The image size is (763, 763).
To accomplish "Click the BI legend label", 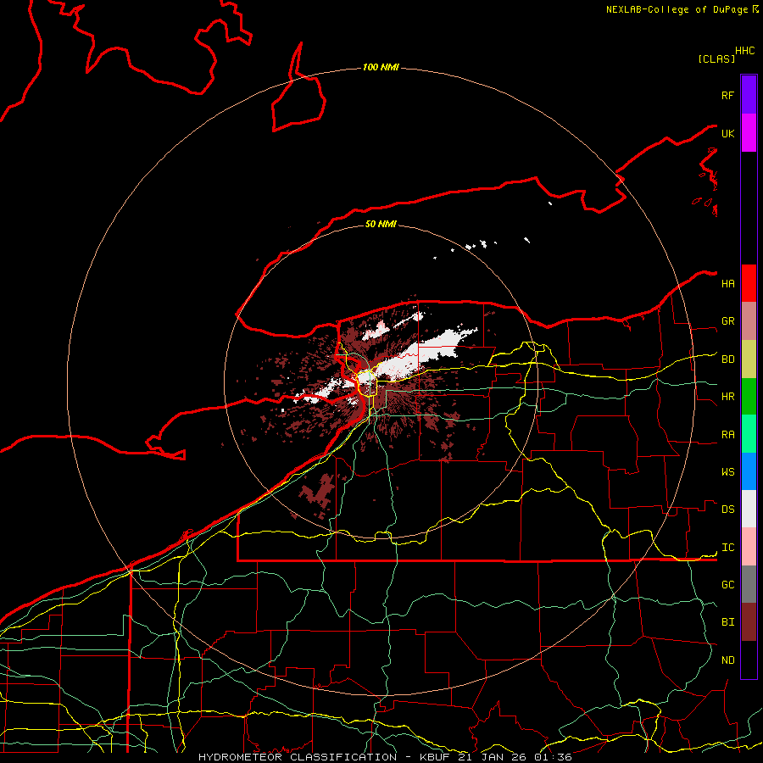I will (727, 622).
